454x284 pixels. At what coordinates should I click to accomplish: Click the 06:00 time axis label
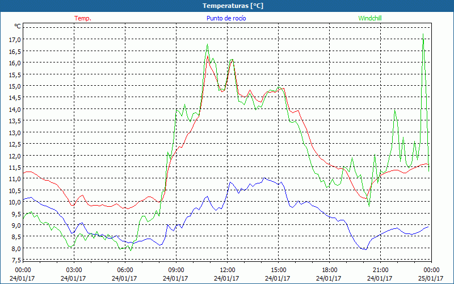(125, 270)
